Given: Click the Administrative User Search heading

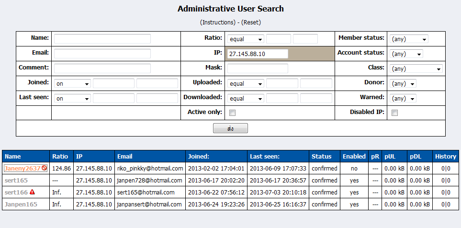Looking at the screenshot, I should (231, 9).
